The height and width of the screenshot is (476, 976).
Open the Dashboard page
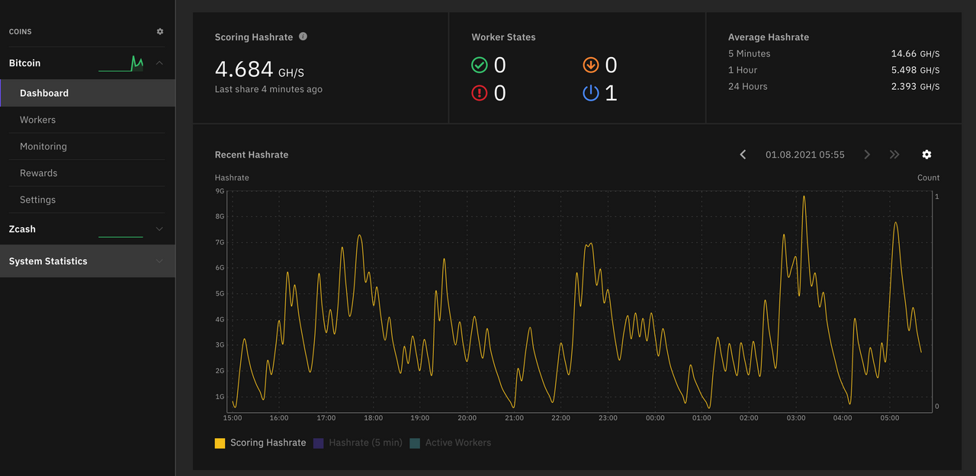[x=88, y=93]
